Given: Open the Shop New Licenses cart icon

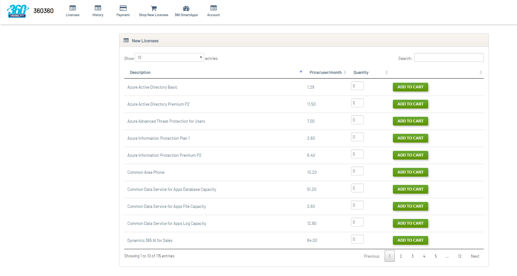Looking at the screenshot, I should click(x=154, y=8).
